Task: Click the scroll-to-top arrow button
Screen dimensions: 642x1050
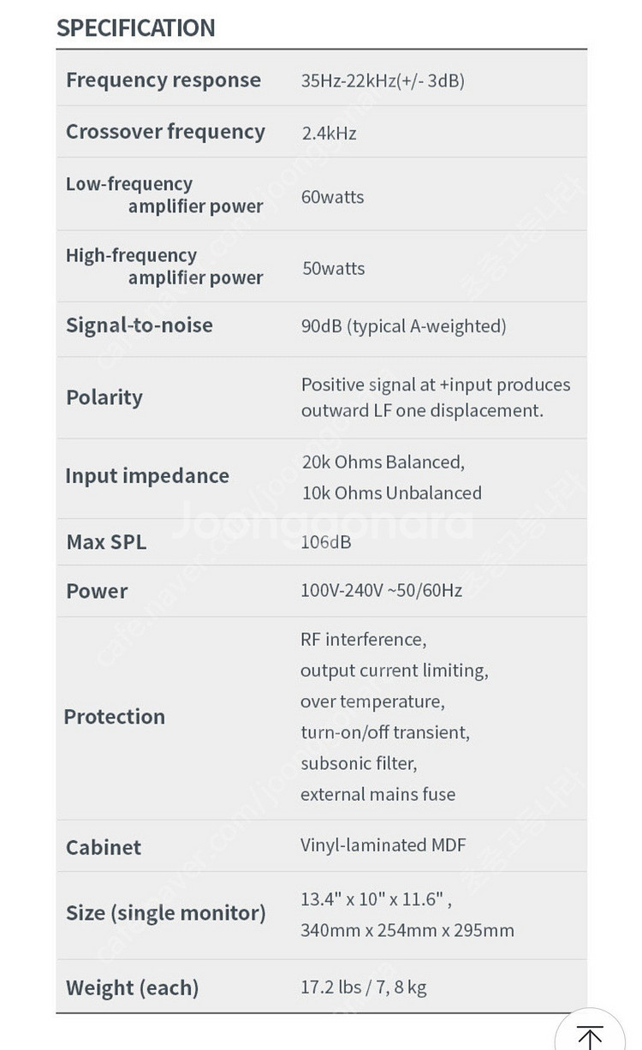Action: [x=589, y=1034]
